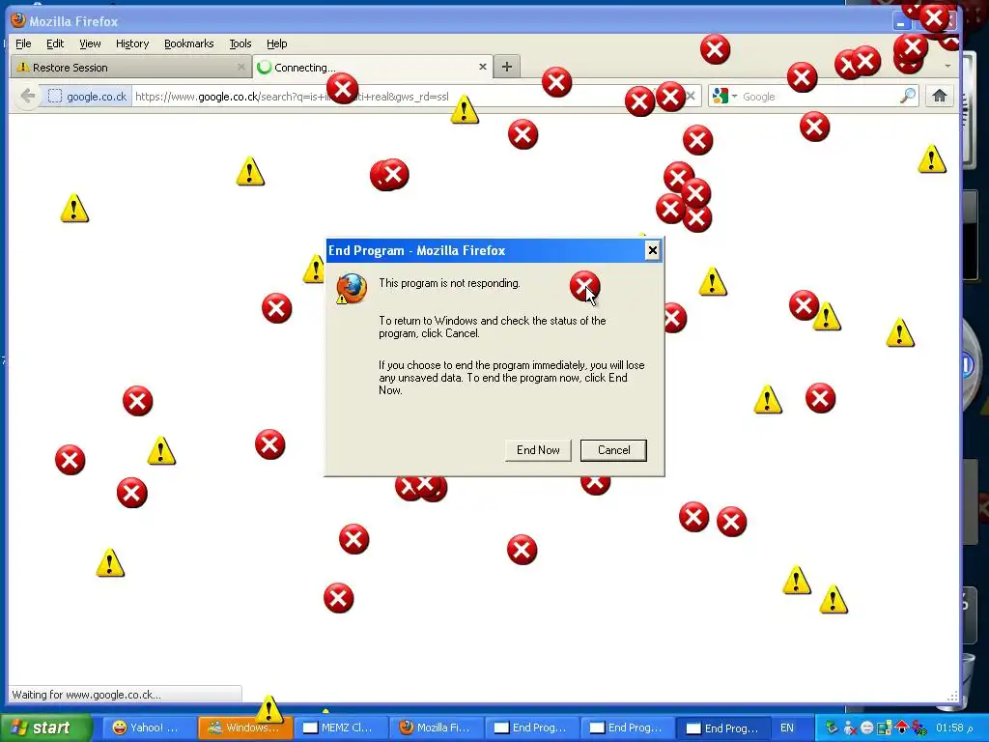
Task: Select the Connecting... tab
Action: pyautogui.click(x=372, y=67)
